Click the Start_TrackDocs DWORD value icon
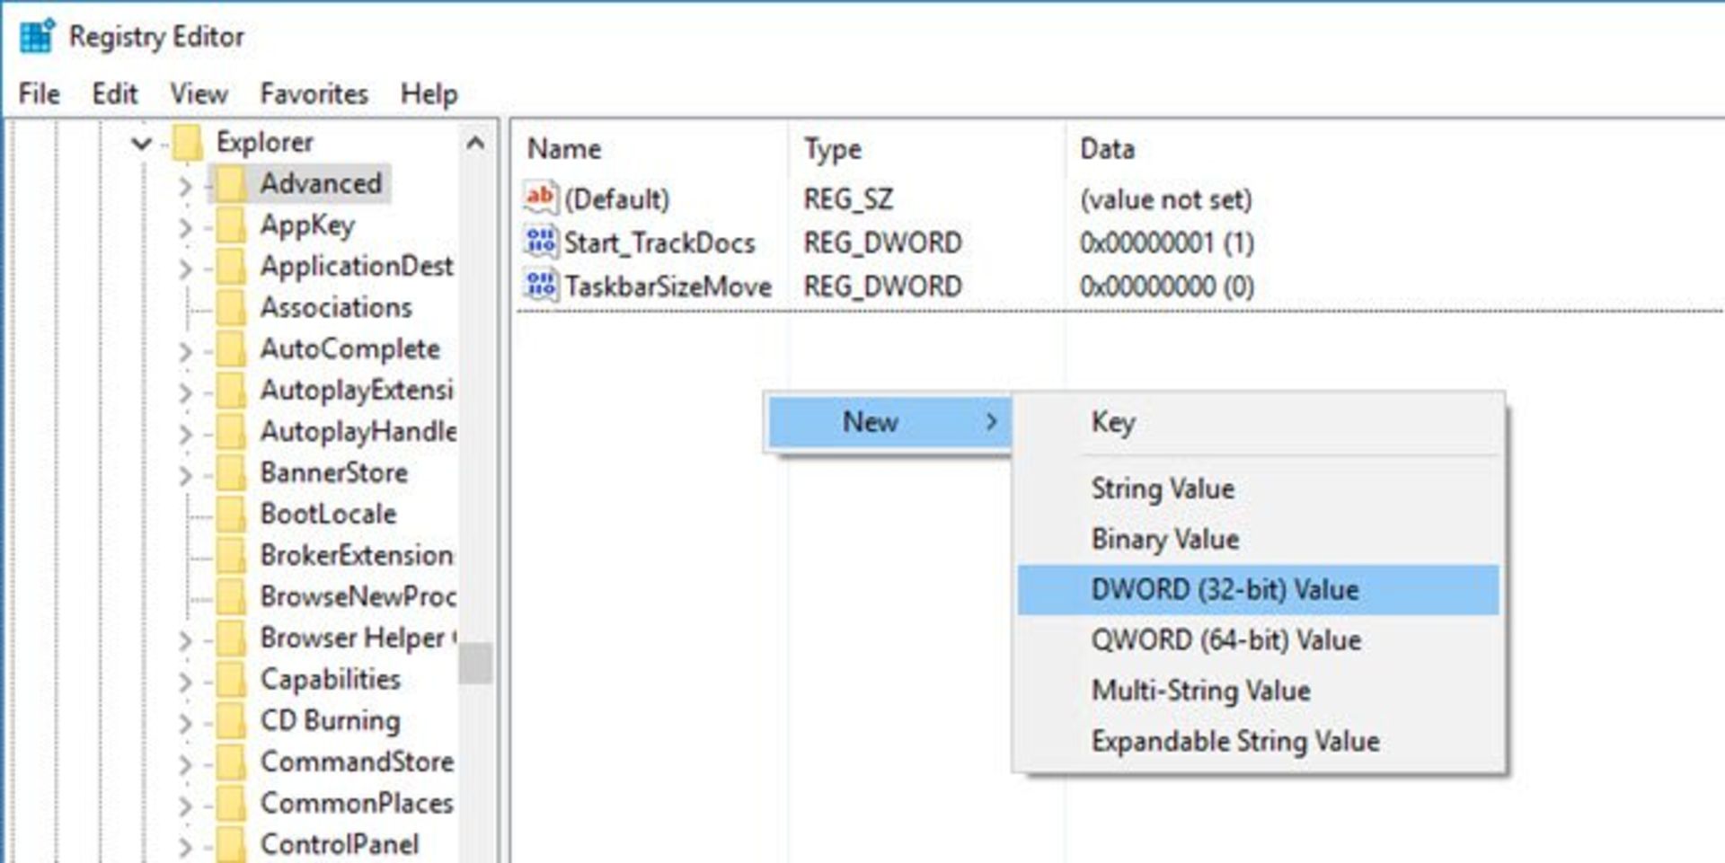This screenshot has width=1725, height=863. pyautogui.click(x=541, y=242)
